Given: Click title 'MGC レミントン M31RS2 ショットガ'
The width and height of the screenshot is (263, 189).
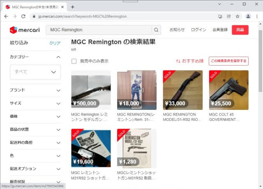Looking at the screenshot, I should [x=90, y=175].
